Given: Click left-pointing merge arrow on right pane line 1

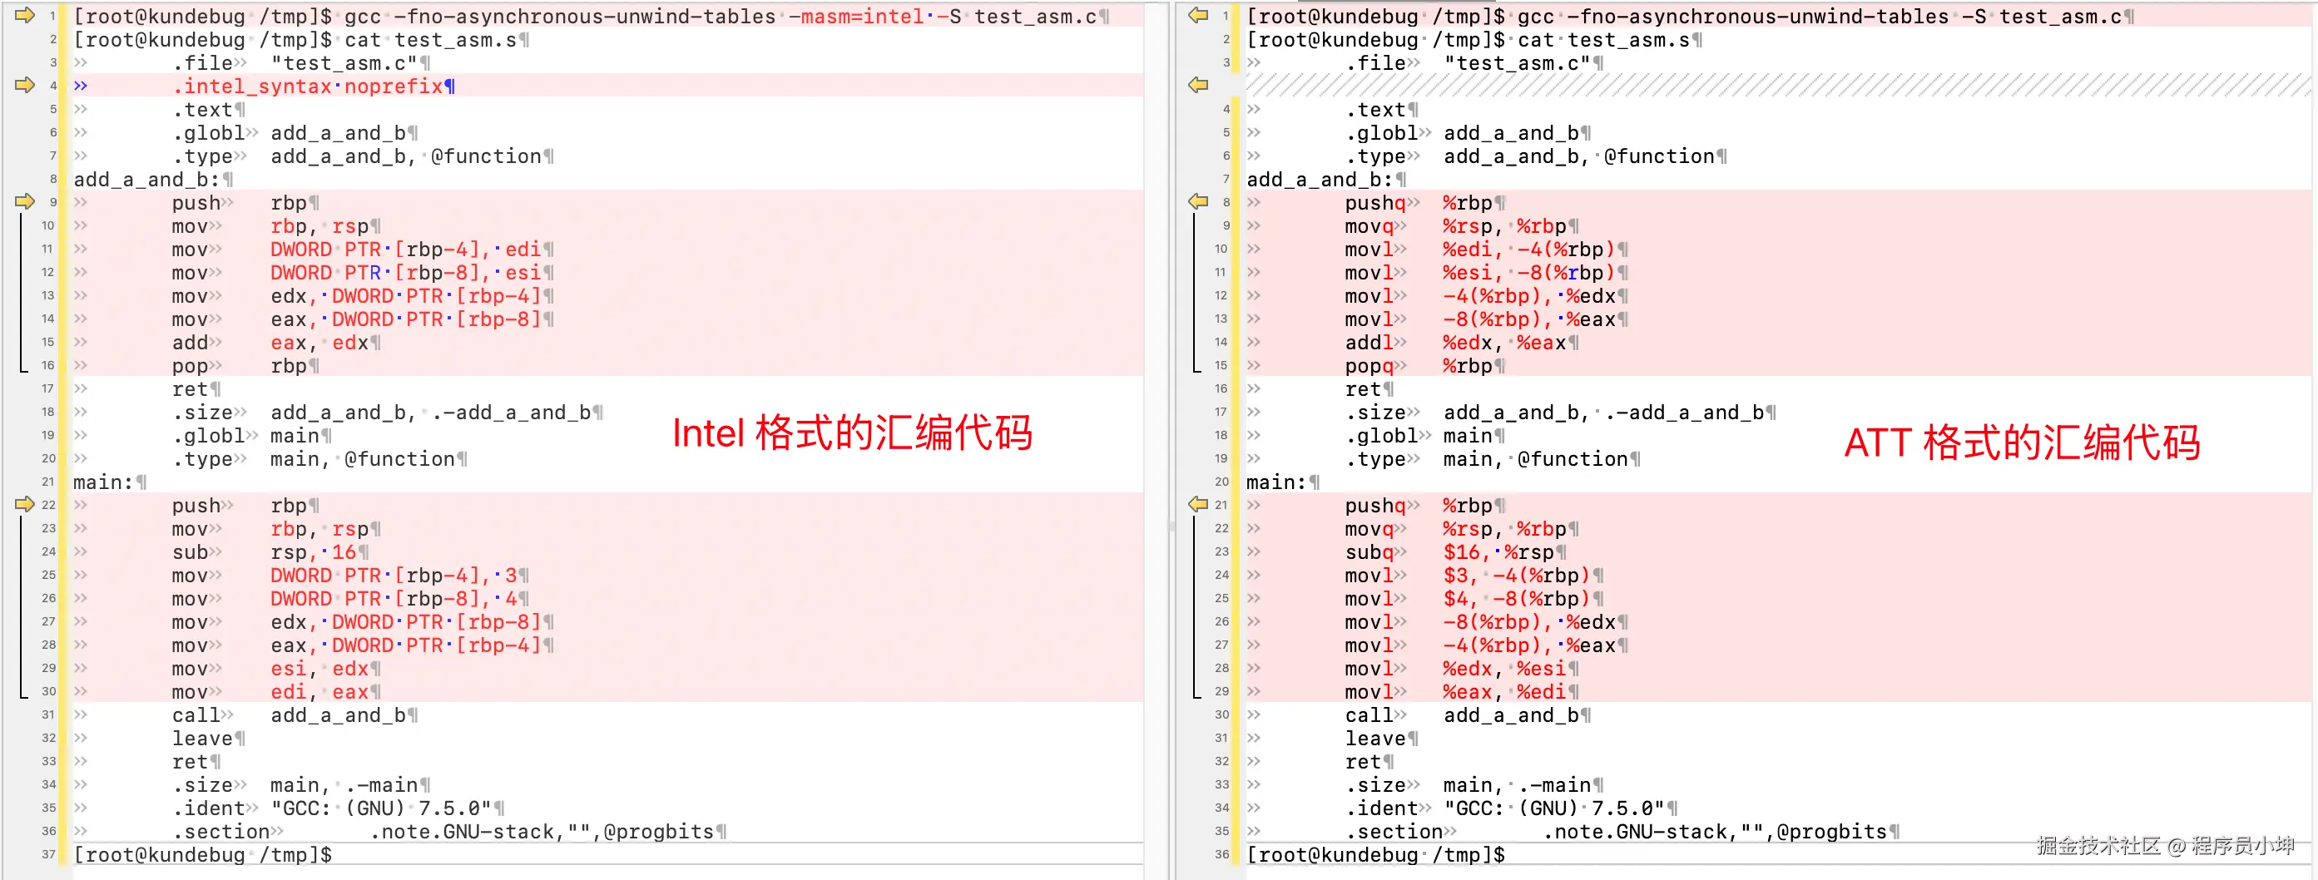Looking at the screenshot, I should coord(1200,14).
